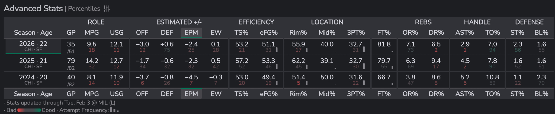Screen dimensions: 555x114
Task: Select the 2025 · 21 season row label
Action: (33, 63)
